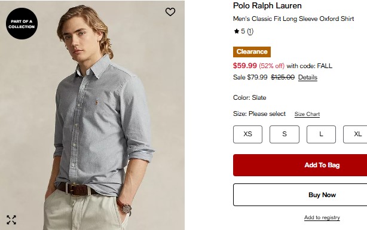Open the Polo Ralph Lauren brand link
The height and width of the screenshot is (230, 367).
point(267,5)
